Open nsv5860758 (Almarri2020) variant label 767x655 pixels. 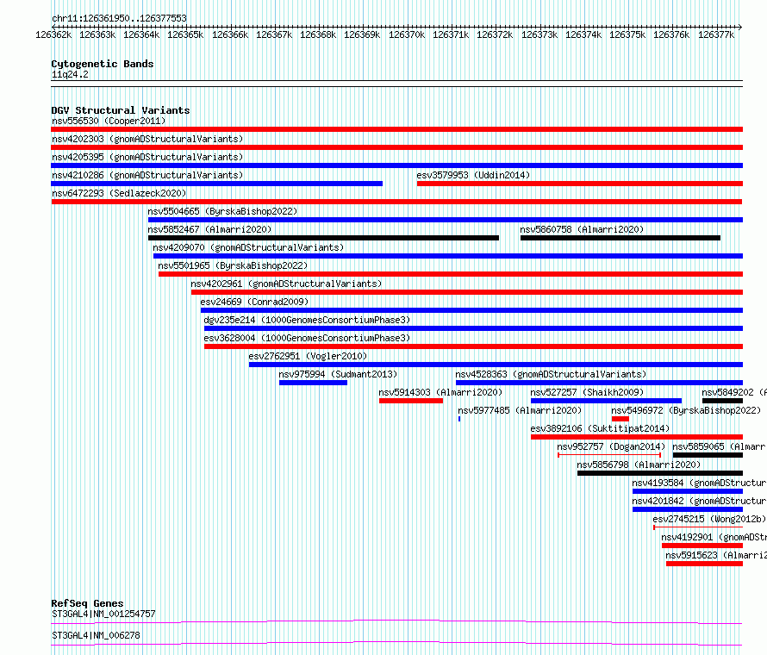582,229
